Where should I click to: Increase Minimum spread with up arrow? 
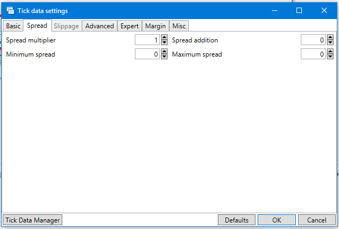click(164, 51)
